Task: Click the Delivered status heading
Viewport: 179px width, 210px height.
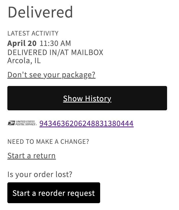Action: [x=41, y=12]
